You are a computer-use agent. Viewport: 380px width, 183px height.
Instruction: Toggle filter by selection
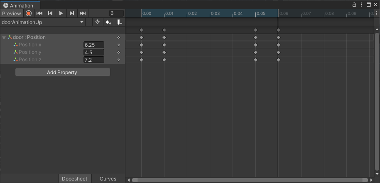coord(97,22)
